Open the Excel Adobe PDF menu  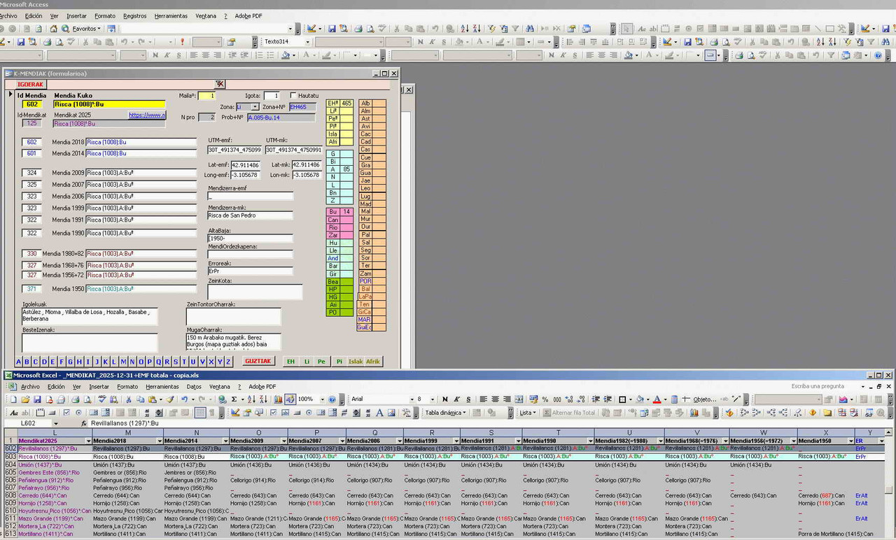click(x=262, y=386)
